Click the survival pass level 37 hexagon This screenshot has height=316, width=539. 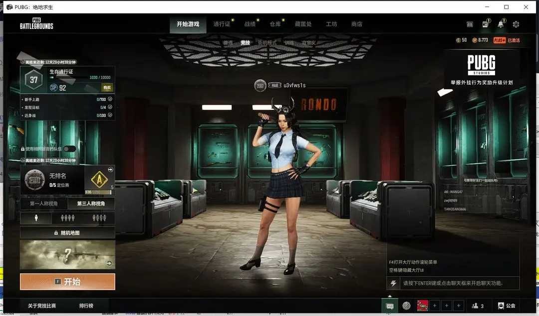pos(34,80)
